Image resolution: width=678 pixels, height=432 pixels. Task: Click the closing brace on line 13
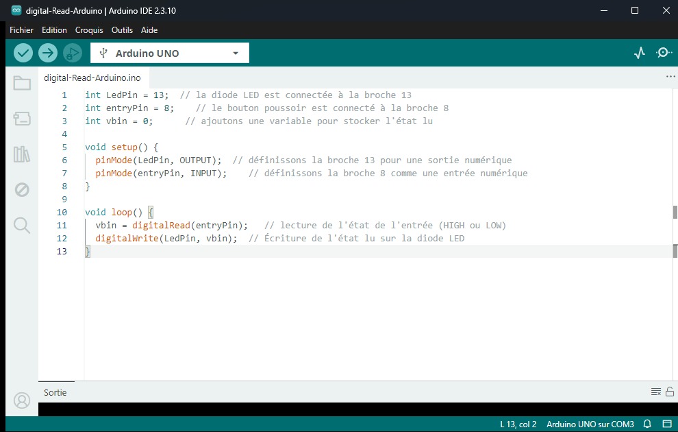pos(88,251)
